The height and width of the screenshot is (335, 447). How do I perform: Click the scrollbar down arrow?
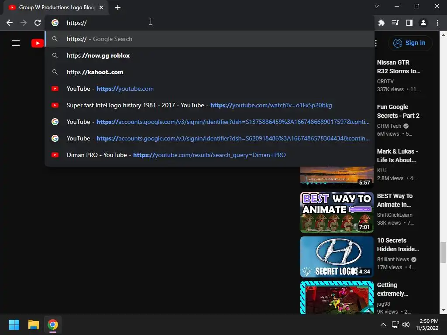(x=443, y=311)
